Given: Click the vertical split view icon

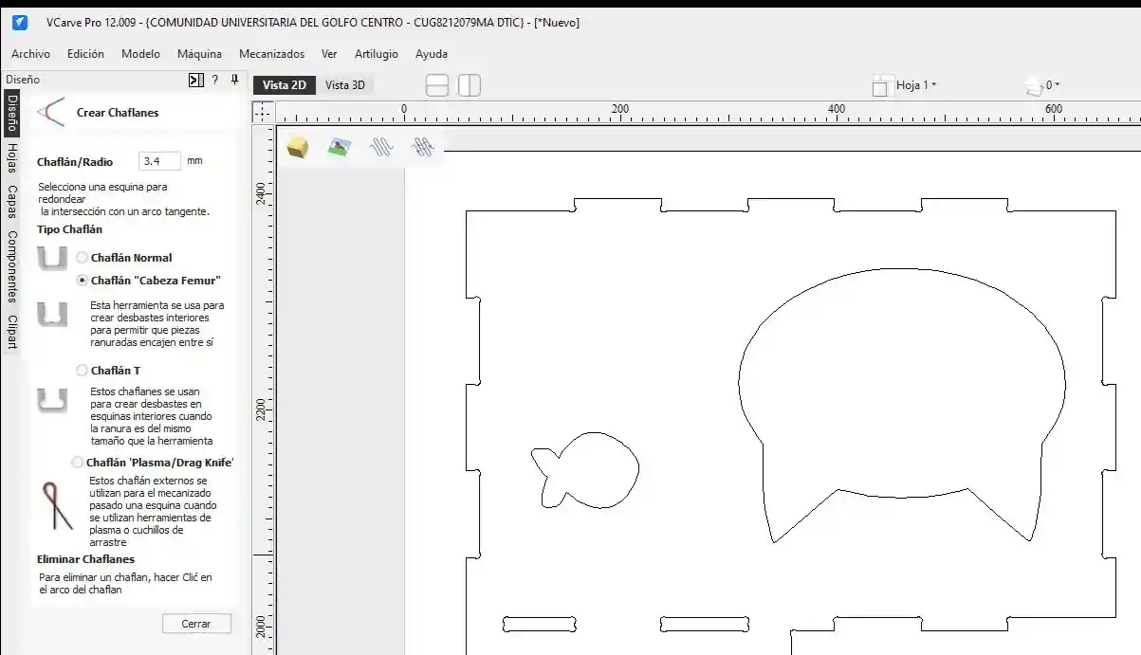Looking at the screenshot, I should tap(469, 85).
